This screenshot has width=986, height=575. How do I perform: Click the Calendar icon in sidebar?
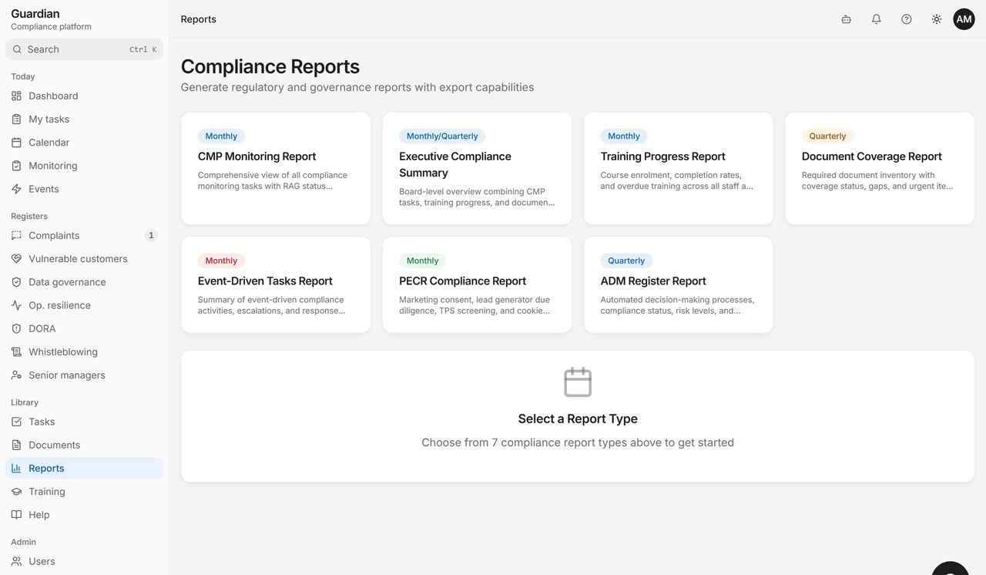[16, 142]
